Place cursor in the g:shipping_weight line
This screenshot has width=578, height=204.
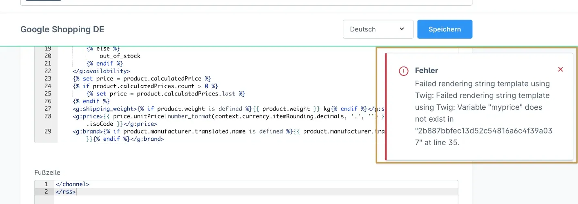(x=204, y=109)
